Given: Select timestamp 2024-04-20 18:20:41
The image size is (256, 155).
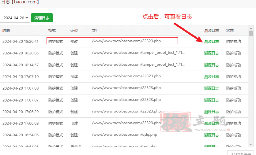Looking at the screenshot, I should pyautogui.click(x=21, y=42).
